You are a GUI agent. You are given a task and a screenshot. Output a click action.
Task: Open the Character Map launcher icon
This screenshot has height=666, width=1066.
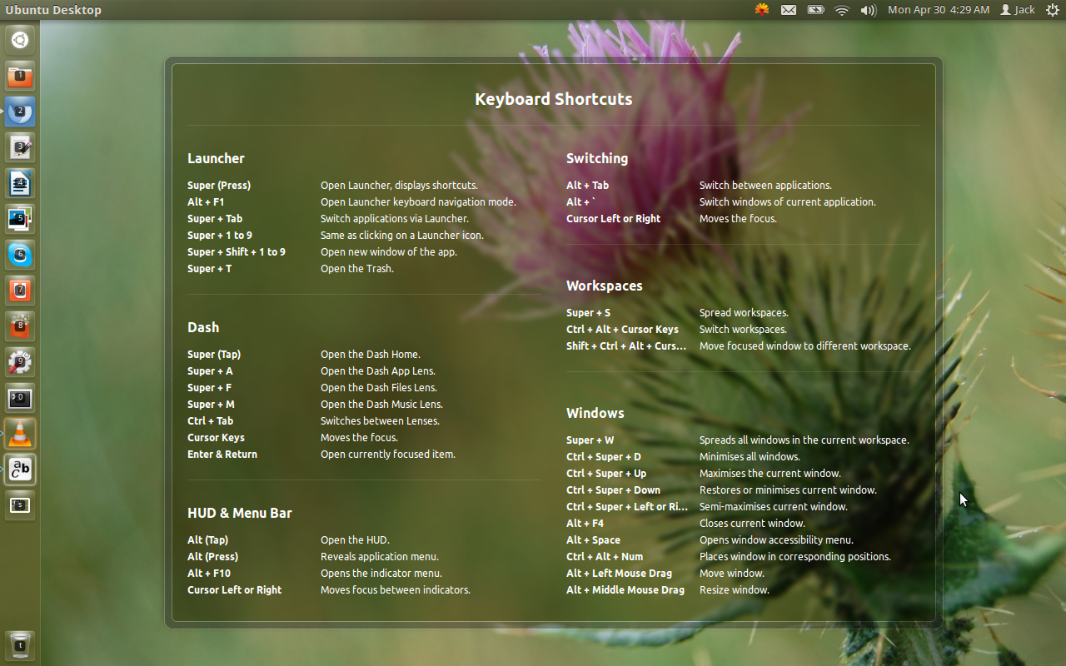pos(20,470)
